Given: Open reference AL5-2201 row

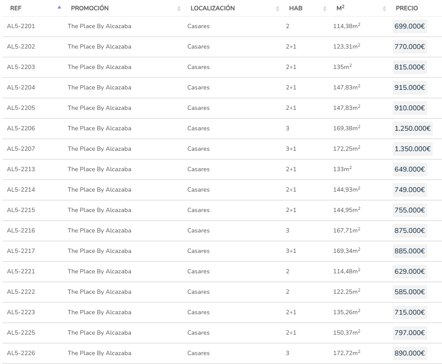Looking at the screenshot, I should click(21, 26).
